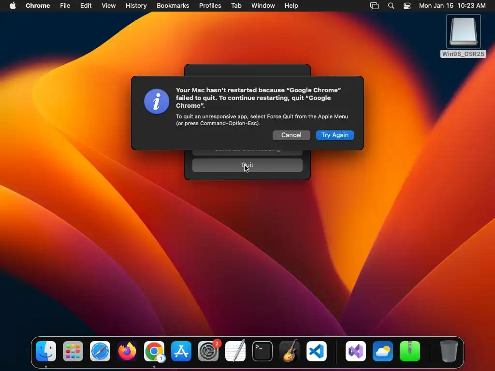Open TextEdit from the Dock
The image size is (495, 371).
(235, 351)
